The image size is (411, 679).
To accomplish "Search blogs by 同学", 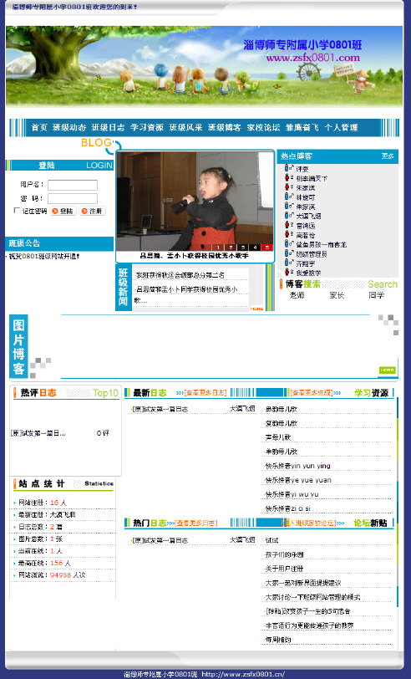I will click(377, 295).
